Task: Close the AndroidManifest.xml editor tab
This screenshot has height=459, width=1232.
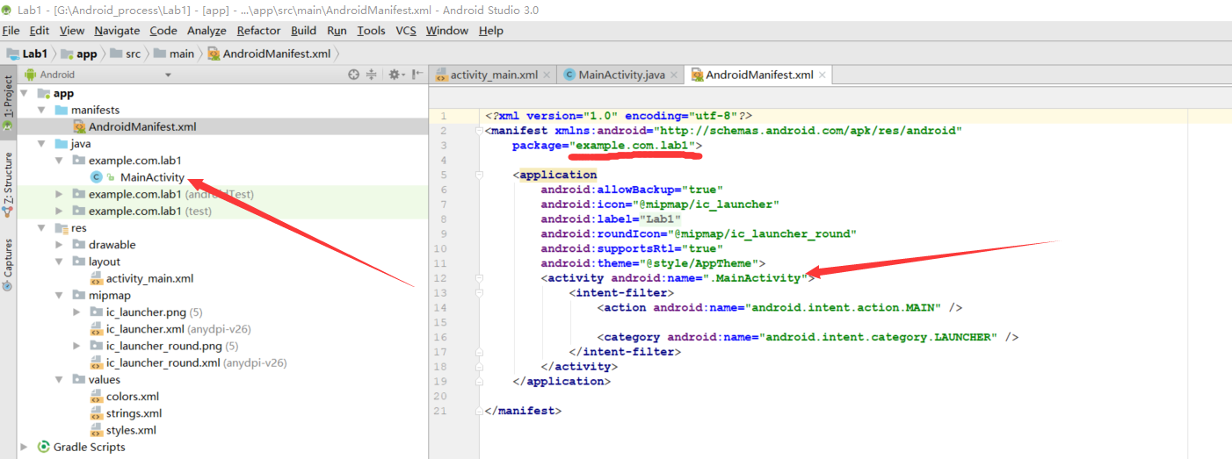Action: pos(823,75)
